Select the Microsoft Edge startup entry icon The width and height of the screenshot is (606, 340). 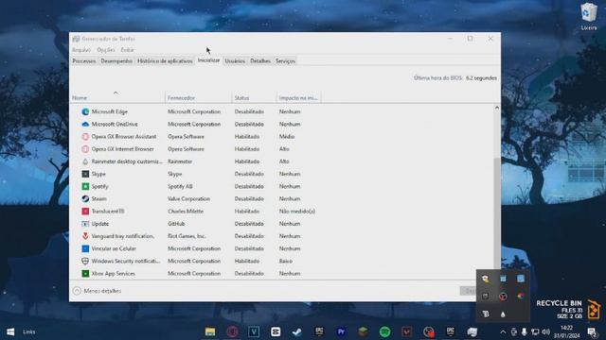click(x=85, y=111)
